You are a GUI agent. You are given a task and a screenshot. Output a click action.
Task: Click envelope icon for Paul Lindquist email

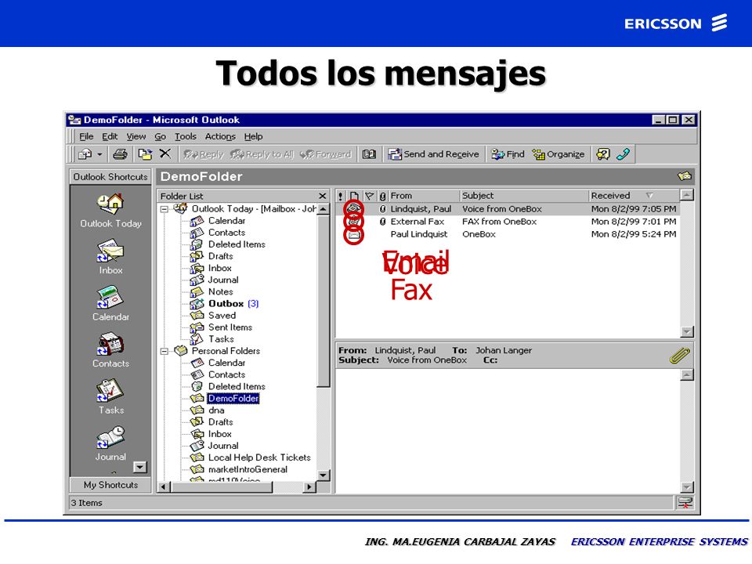tap(353, 234)
